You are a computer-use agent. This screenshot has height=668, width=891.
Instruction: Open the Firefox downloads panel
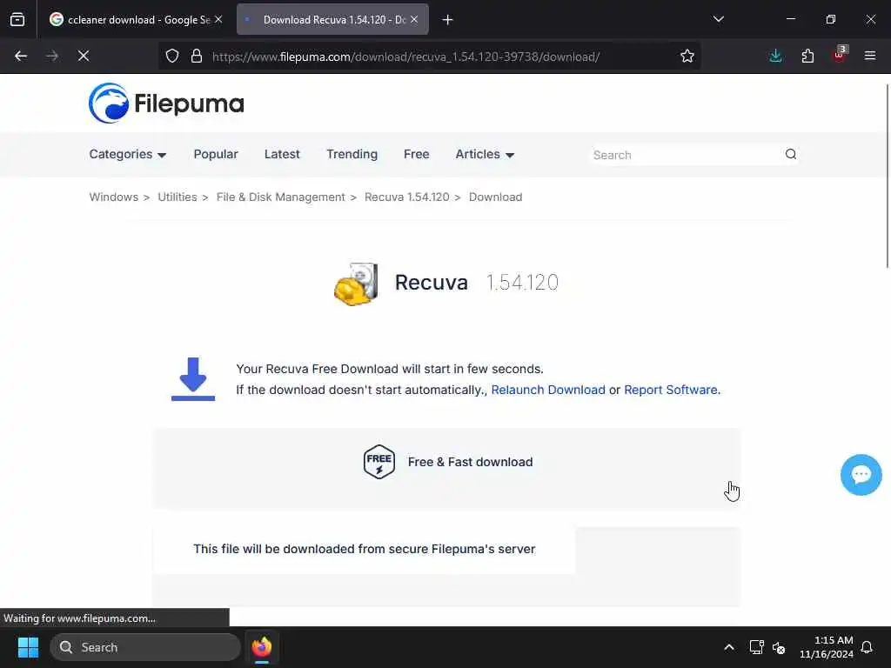pyautogui.click(x=775, y=57)
